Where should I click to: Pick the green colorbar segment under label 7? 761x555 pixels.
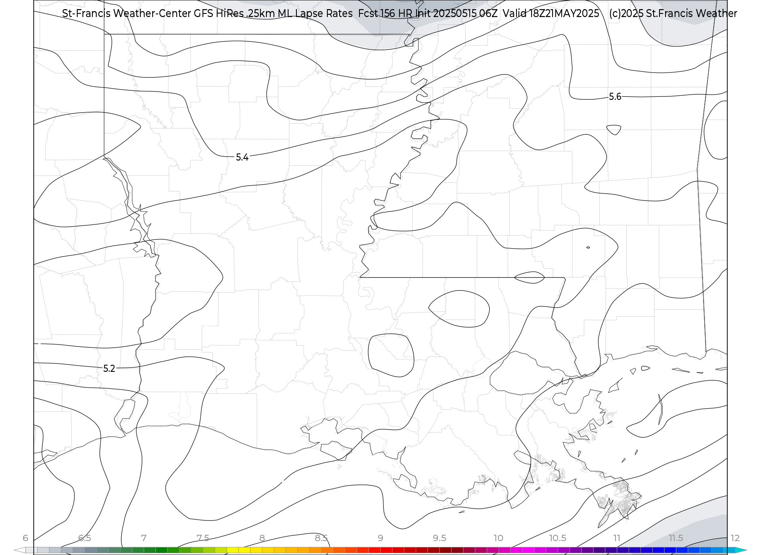click(150, 550)
